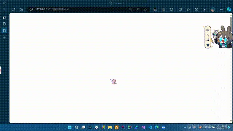This screenshot has height=131, width=233.
Task: Open the Favorites hub star-list icon
Action: click(188, 9)
